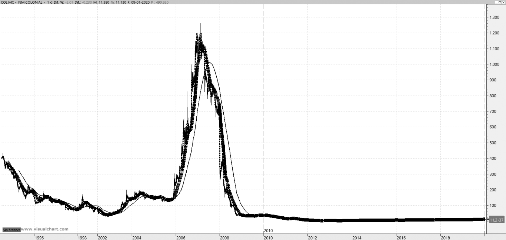Click the 1.000 level on the price axis

tap(495, 64)
